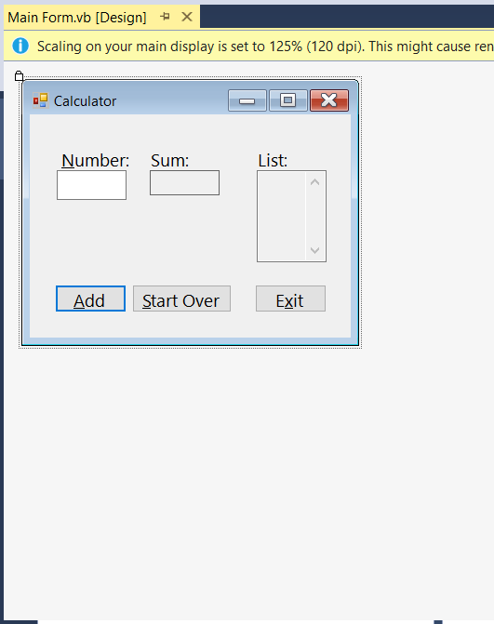The image size is (494, 624).
Task: Click the scaling 125% notification text
Action: coord(265,46)
